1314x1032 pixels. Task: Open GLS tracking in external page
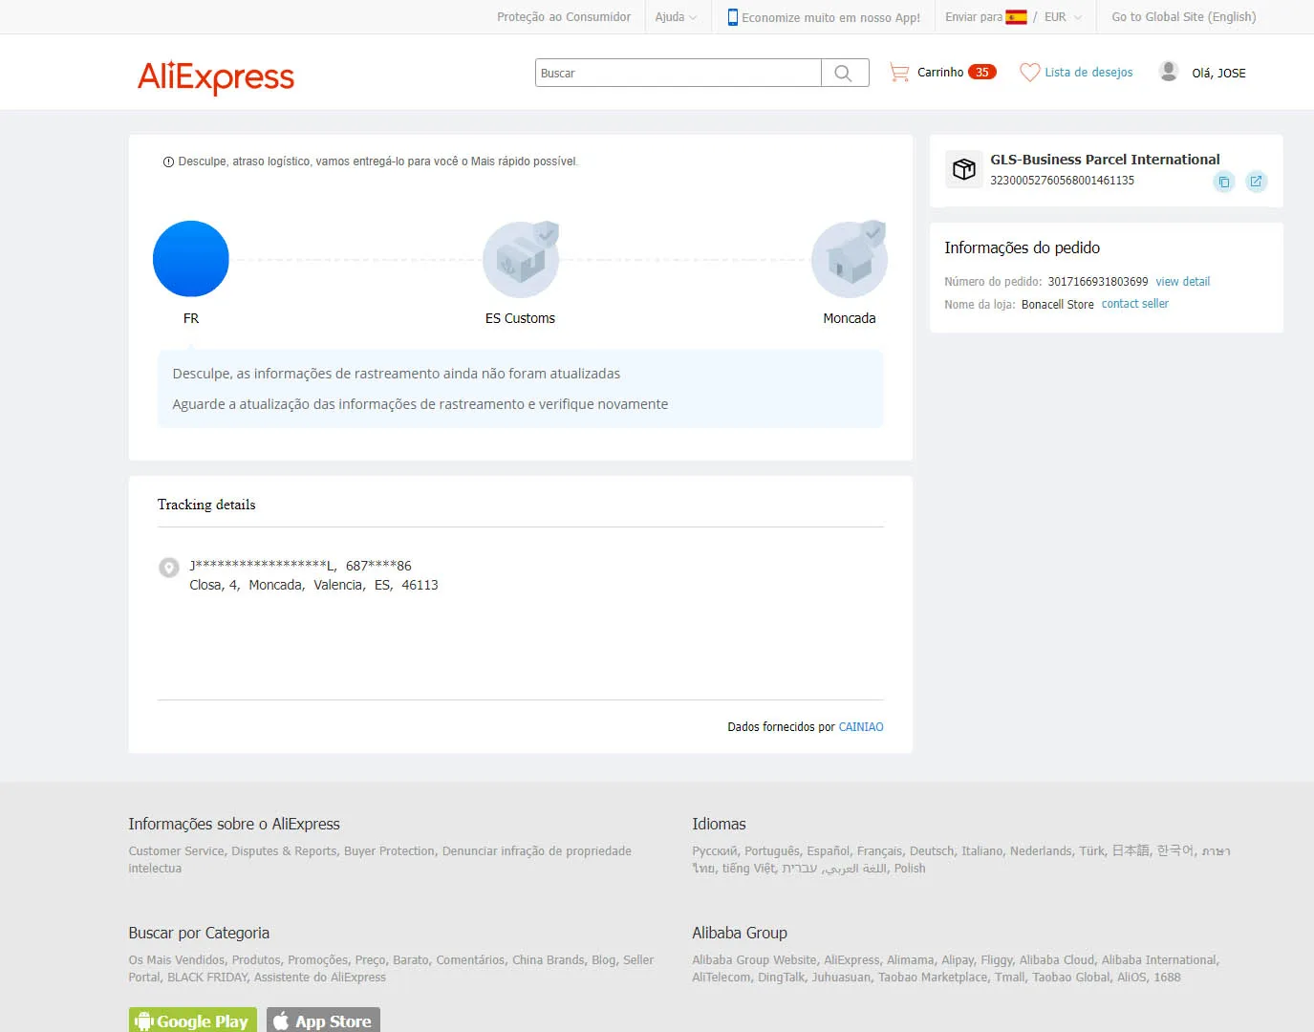click(x=1257, y=182)
